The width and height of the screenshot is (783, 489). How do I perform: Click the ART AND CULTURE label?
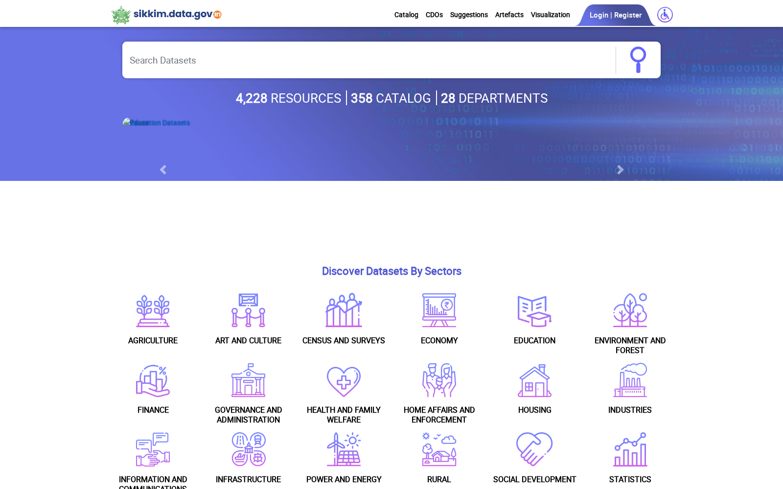point(248,340)
